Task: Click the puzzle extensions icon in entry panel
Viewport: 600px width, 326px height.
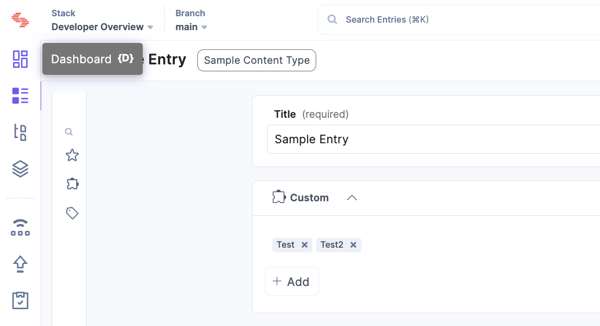Action: pos(73,184)
